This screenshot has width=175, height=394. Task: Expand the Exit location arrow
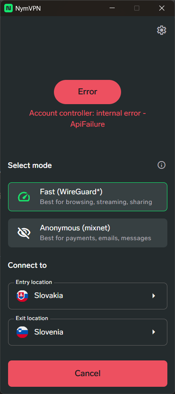point(154,332)
